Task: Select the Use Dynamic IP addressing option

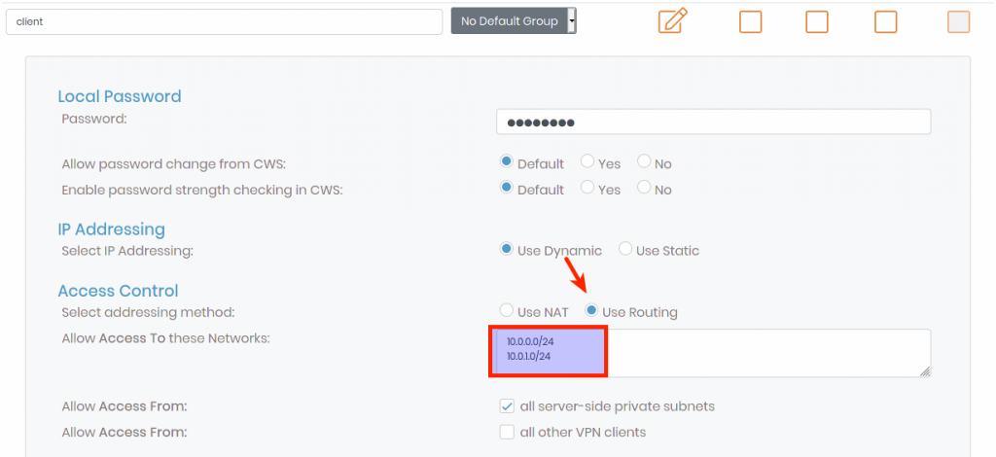Action: [x=507, y=250]
